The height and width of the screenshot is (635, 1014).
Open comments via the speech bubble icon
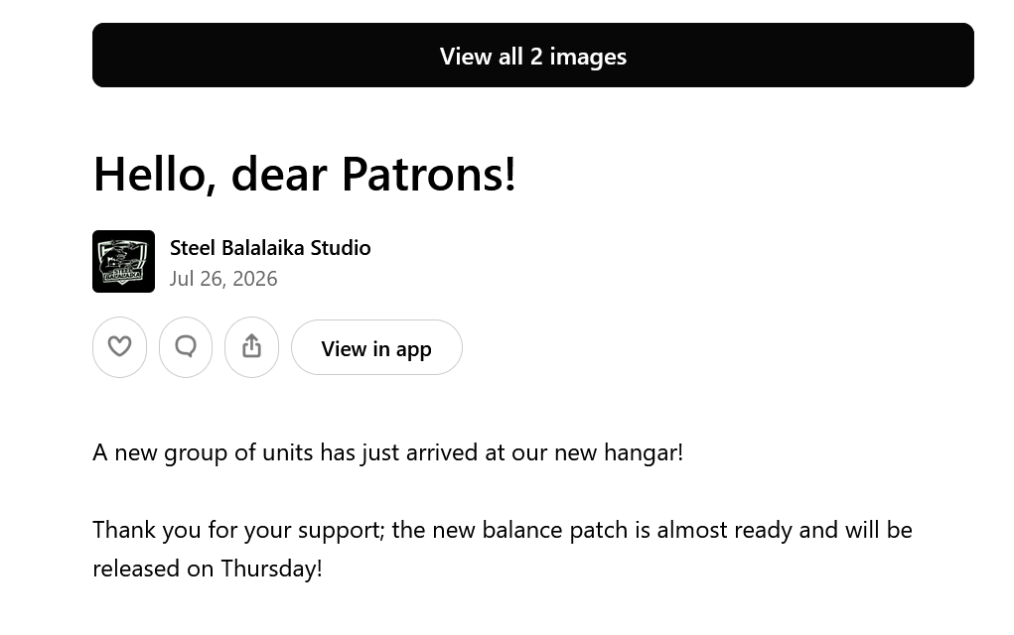coord(186,347)
